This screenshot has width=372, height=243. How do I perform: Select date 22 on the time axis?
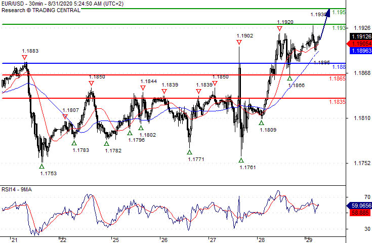click(x=63, y=240)
